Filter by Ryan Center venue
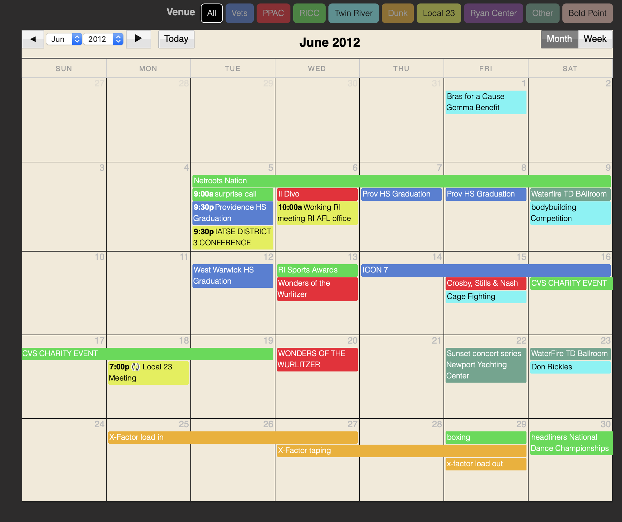 pyautogui.click(x=493, y=13)
